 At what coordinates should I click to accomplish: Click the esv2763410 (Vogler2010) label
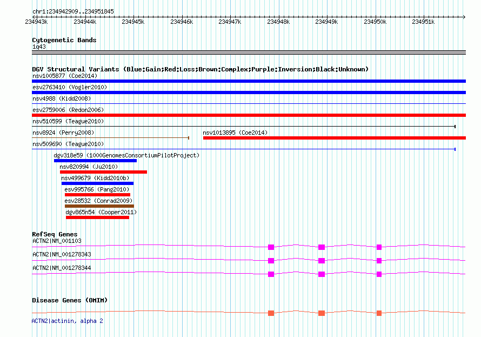70,87
